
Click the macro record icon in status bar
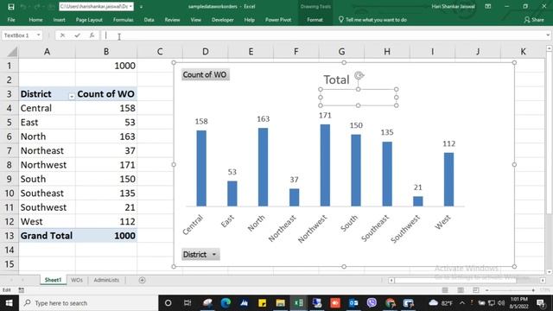click(21, 290)
